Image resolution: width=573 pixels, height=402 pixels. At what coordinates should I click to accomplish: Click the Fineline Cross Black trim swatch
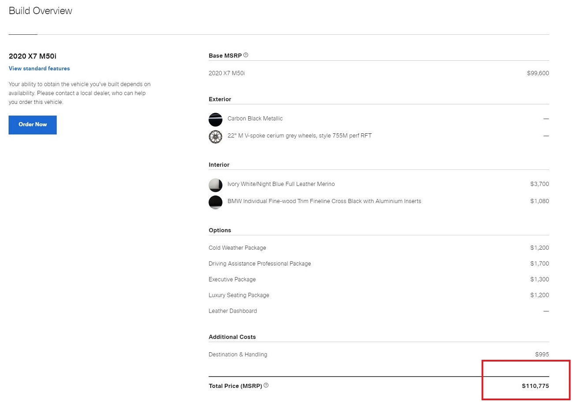[216, 202]
